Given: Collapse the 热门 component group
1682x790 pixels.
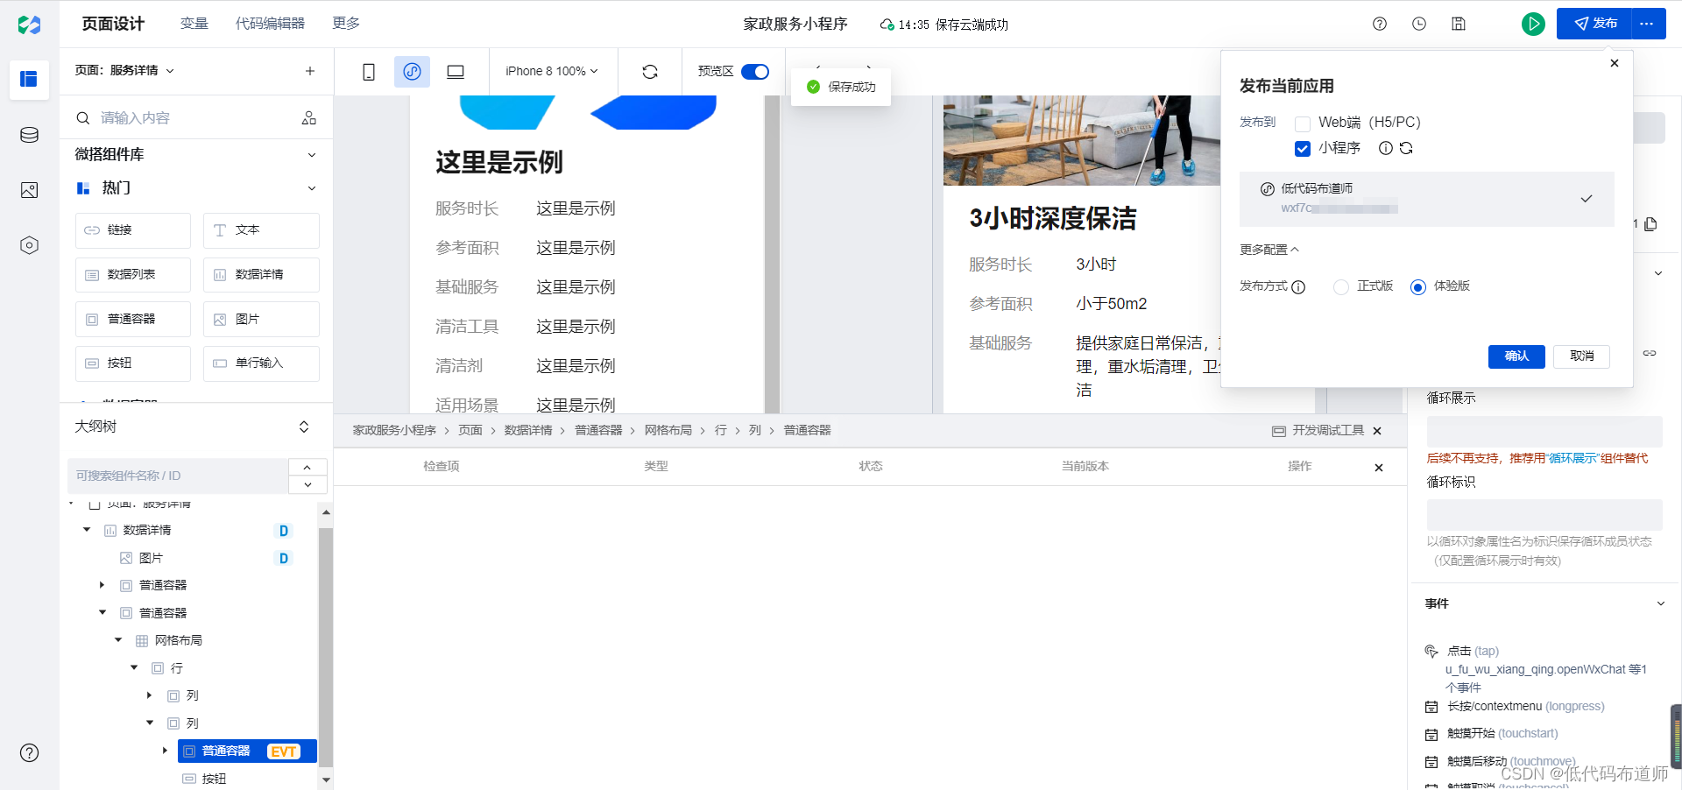Looking at the screenshot, I should pos(312,188).
